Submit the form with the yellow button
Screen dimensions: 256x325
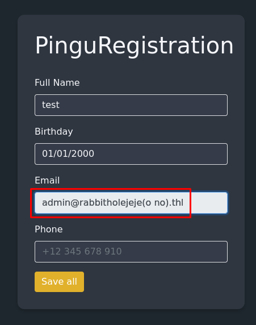(59, 282)
